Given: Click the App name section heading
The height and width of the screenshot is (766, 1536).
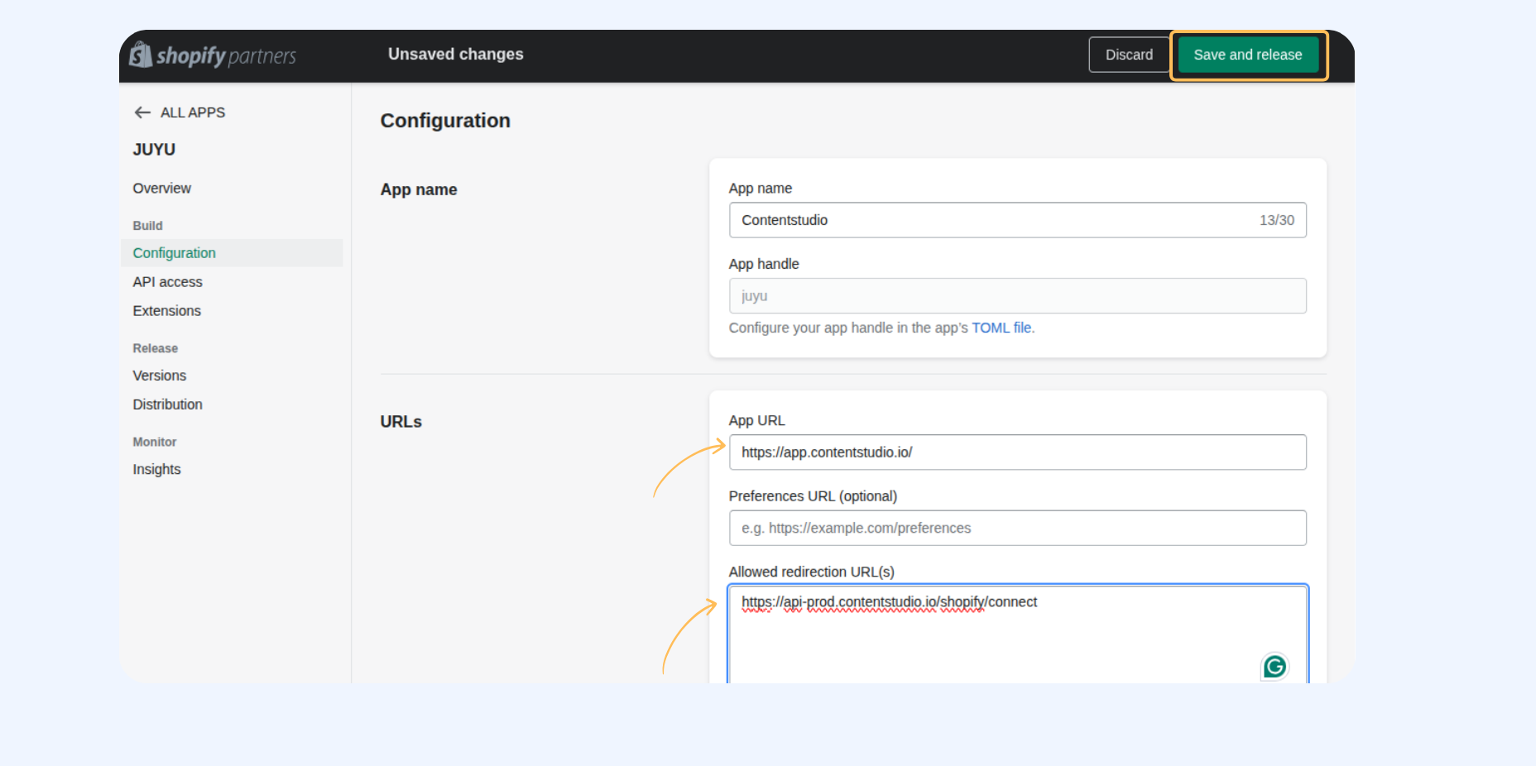Looking at the screenshot, I should click(419, 189).
